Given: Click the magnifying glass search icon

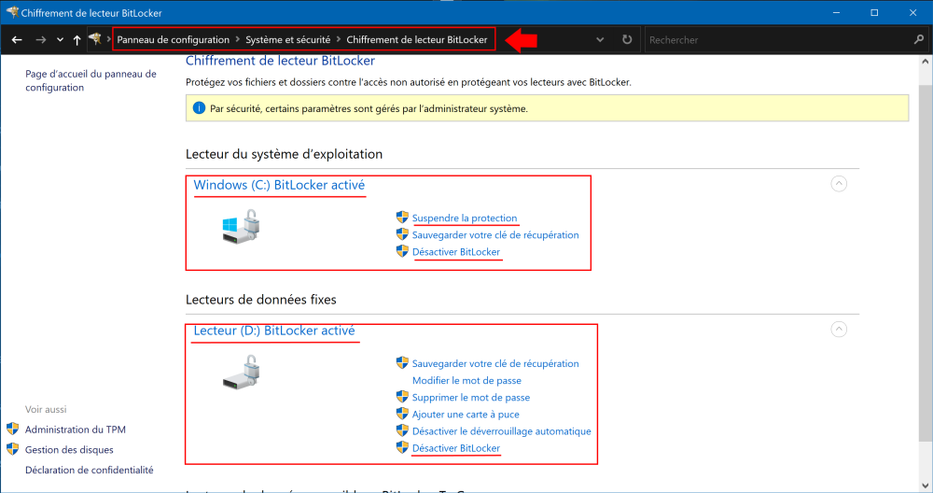Looking at the screenshot, I should click(x=919, y=40).
